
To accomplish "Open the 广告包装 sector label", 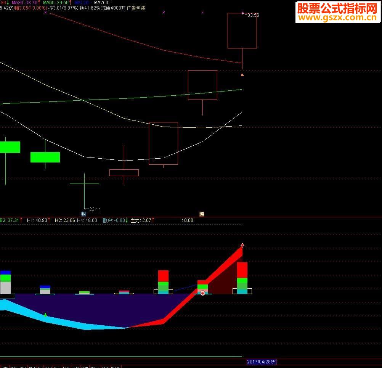I will click(x=136, y=8).
